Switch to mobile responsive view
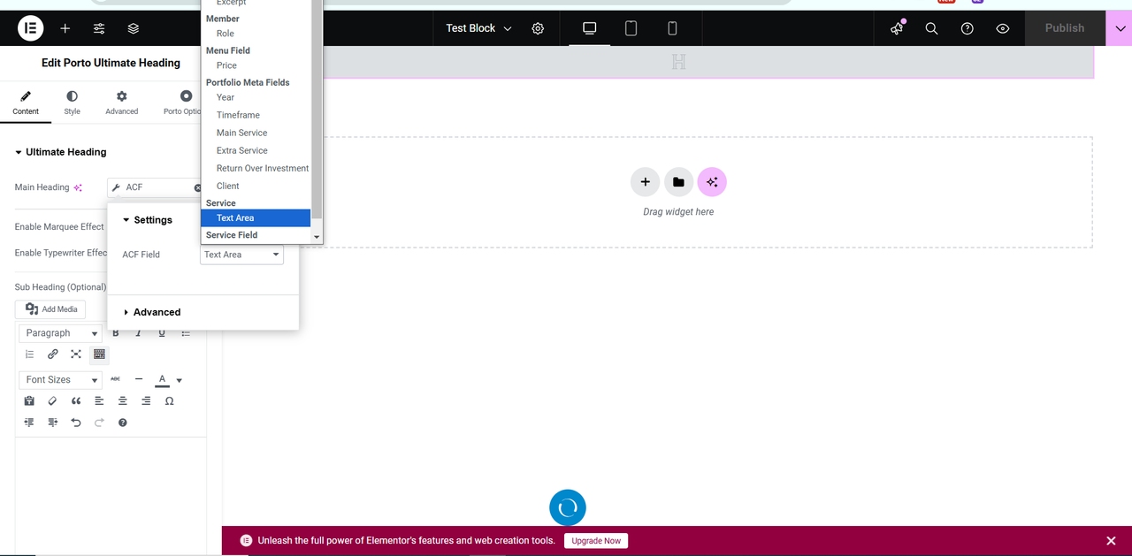Viewport: 1132px width, 556px height. [672, 28]
